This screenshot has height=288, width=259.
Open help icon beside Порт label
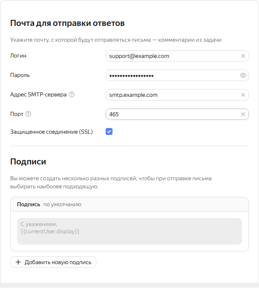click(28, 114)
